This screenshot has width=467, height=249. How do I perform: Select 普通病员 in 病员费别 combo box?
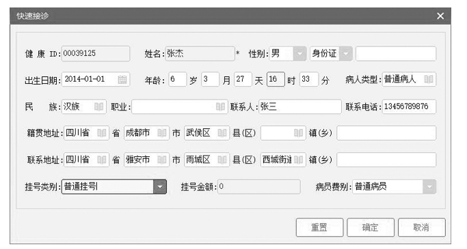point(394,187)
